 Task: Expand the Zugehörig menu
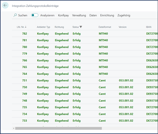(124, 15)
